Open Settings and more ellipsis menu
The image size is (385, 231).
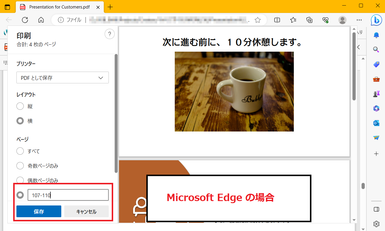(x=359, y=20)
